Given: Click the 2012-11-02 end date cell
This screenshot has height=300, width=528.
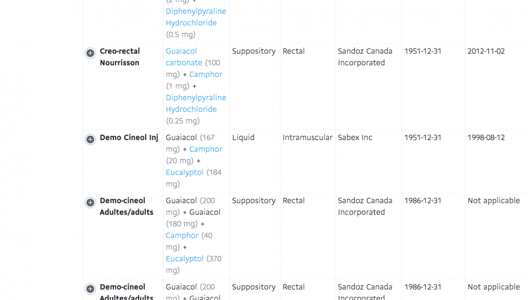Looking at the screenshot, I should click(x=486, y=51).
